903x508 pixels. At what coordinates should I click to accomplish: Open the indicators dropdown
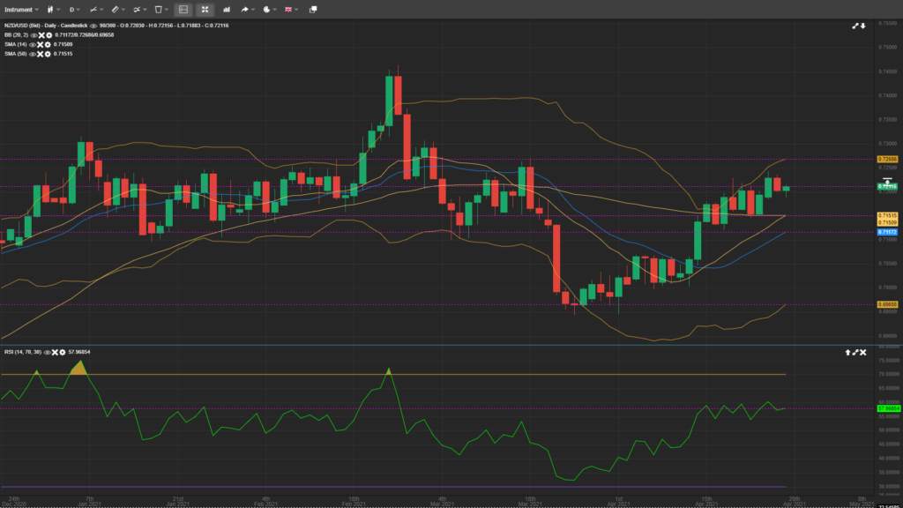point(95,9)
